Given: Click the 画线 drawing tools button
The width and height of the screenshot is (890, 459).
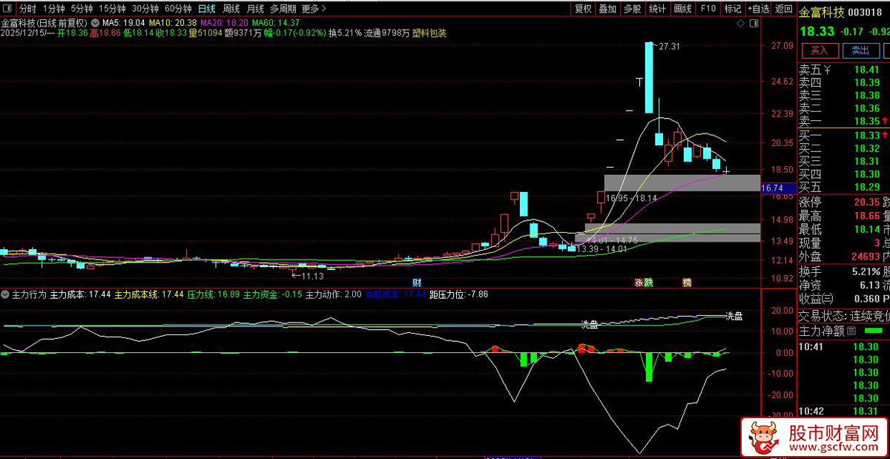Looking at the screenshot, I should point(682,9).
